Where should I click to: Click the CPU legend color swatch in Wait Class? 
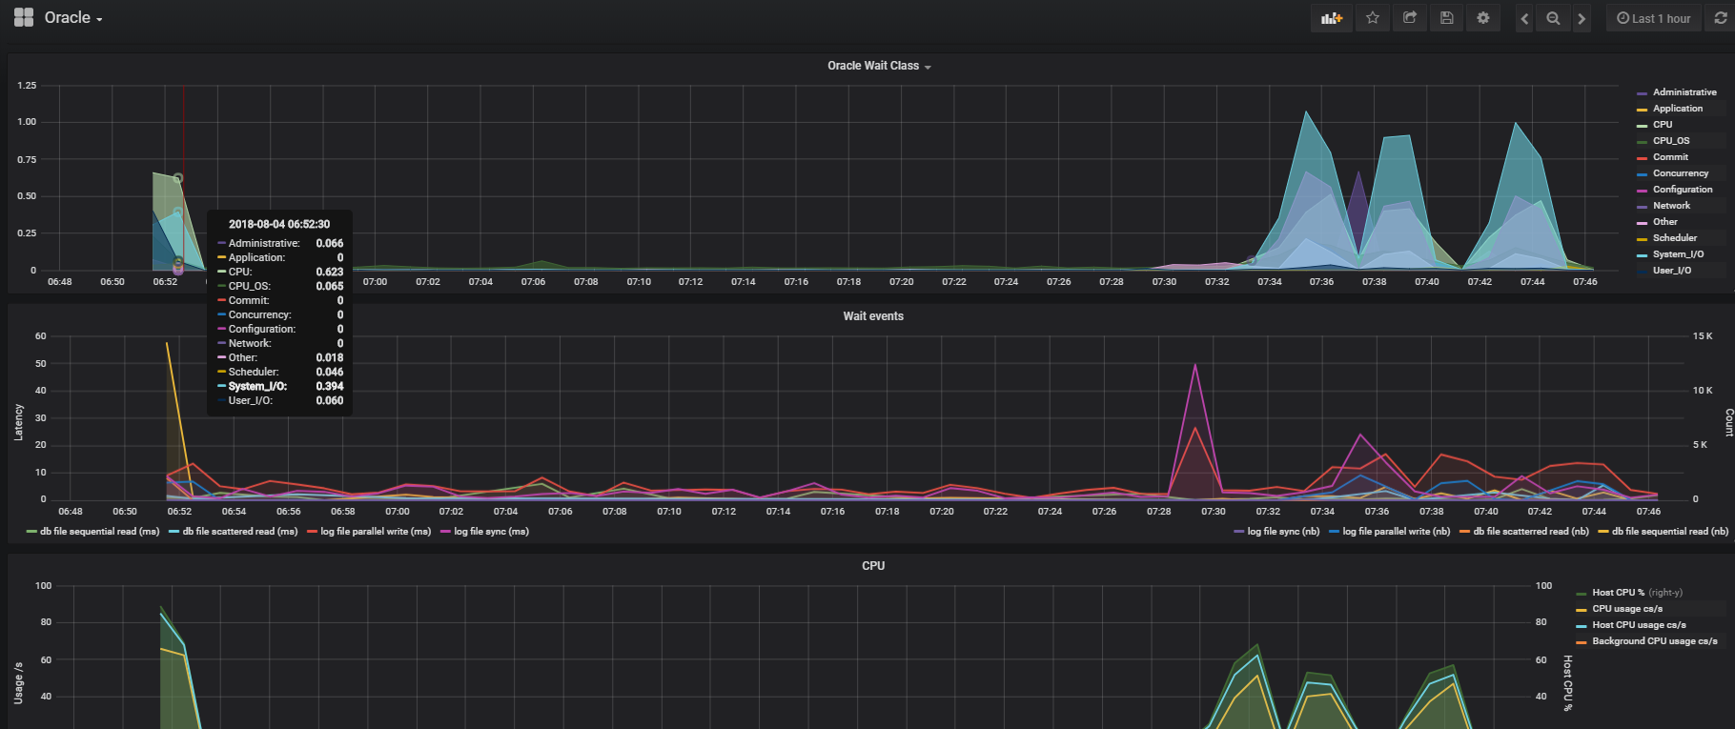click(1642, 126)
